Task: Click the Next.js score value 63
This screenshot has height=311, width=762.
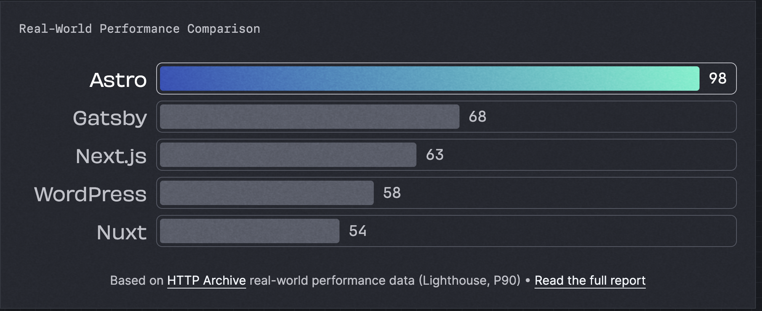Action: [x=435, y=155]
